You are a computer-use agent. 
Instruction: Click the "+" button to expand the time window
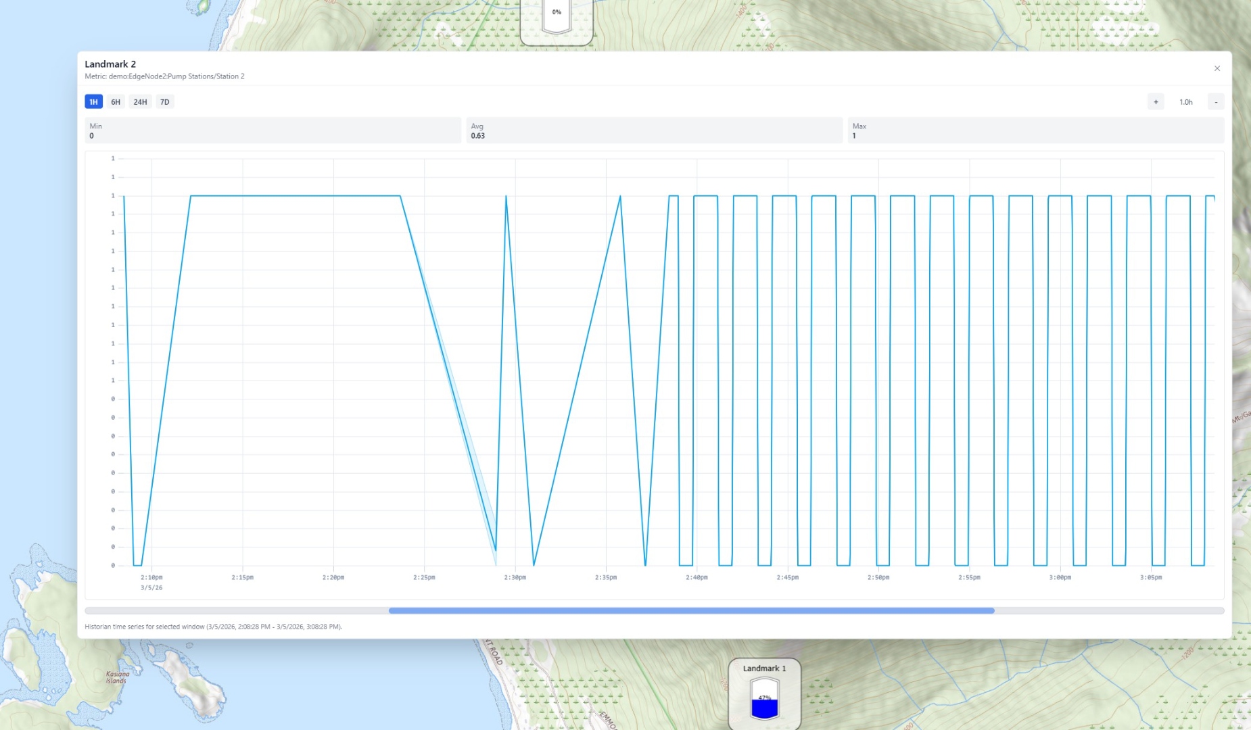tap(1156, 101)
